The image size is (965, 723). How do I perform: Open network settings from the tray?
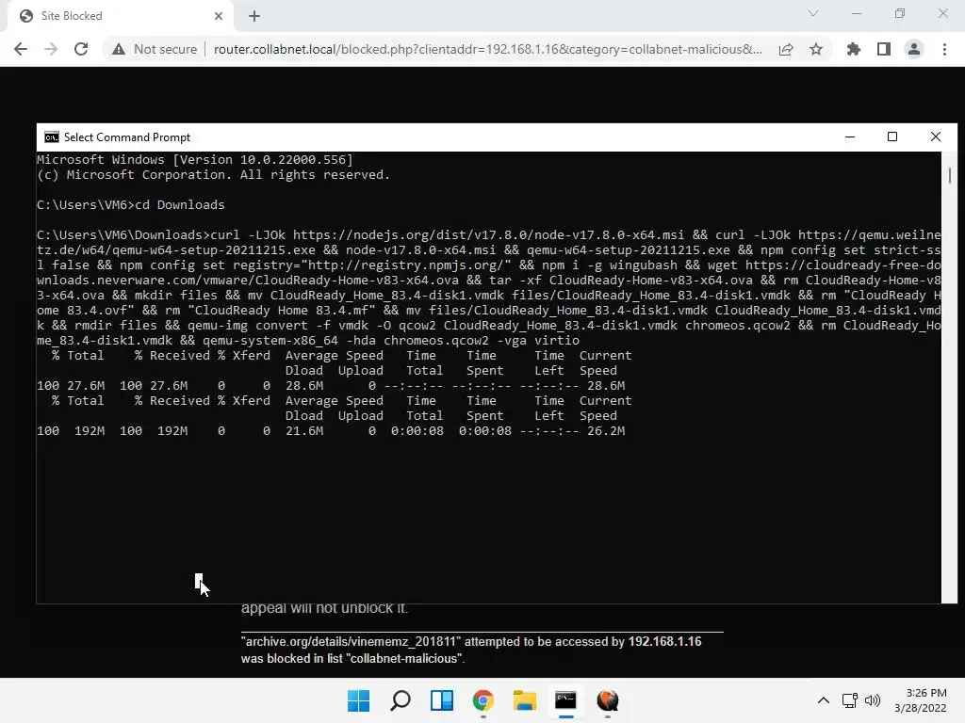click(850, 700)
